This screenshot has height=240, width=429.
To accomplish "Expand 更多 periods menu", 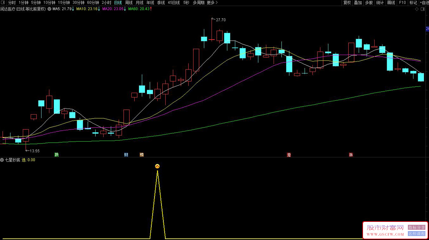I will 212,3.
